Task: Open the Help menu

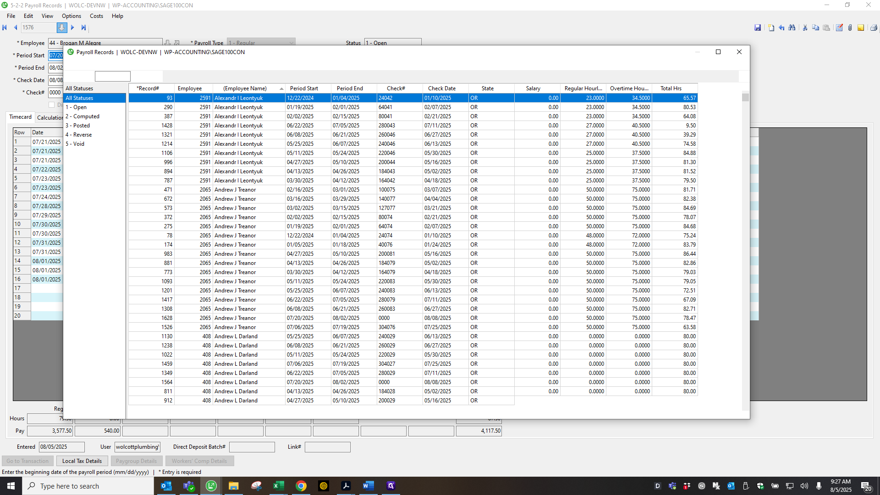Action: pyautogui.click(x=117, y=16)
